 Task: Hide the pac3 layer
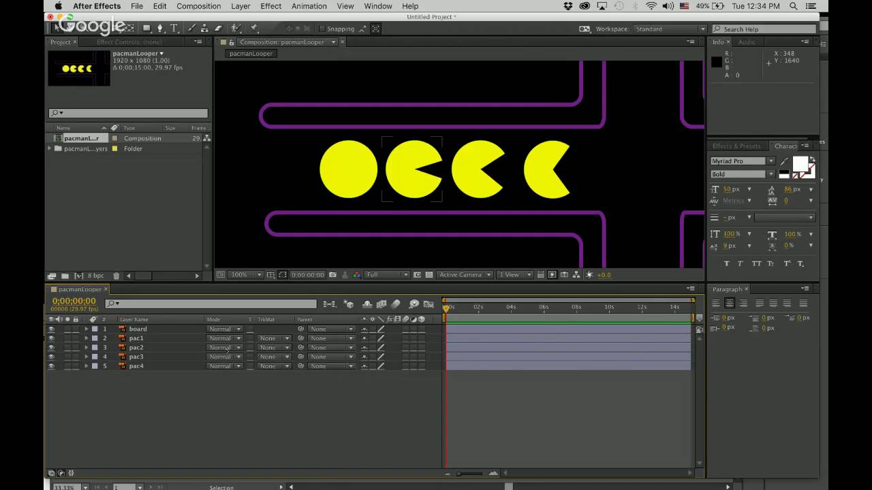pyautogui.click(x=51, y=357)
